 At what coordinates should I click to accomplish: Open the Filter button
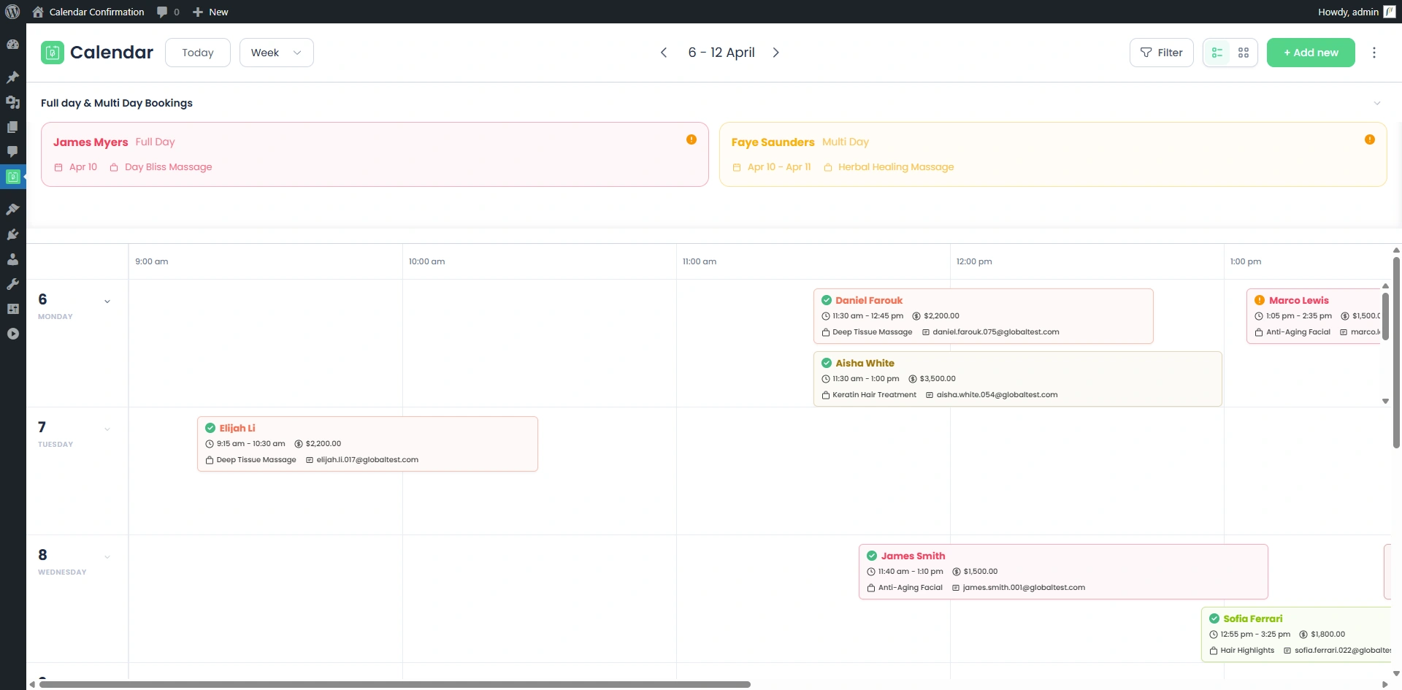[x=1161, y=53]
